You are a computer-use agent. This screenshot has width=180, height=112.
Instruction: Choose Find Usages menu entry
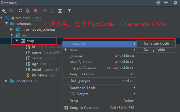100,81
